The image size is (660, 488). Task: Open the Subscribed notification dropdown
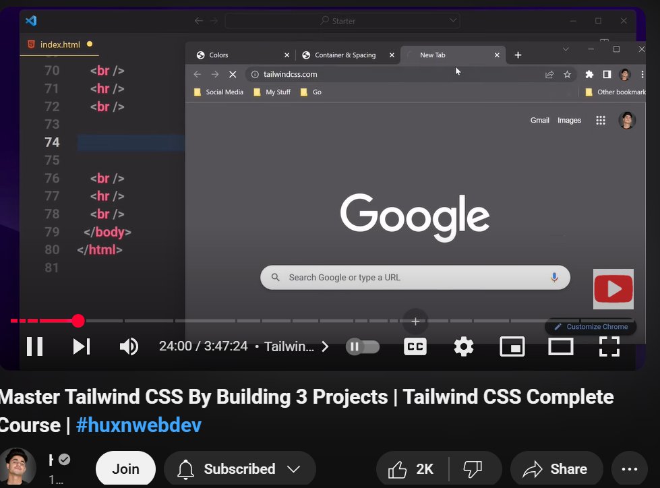pyautogui.click(x=239, y=468)
